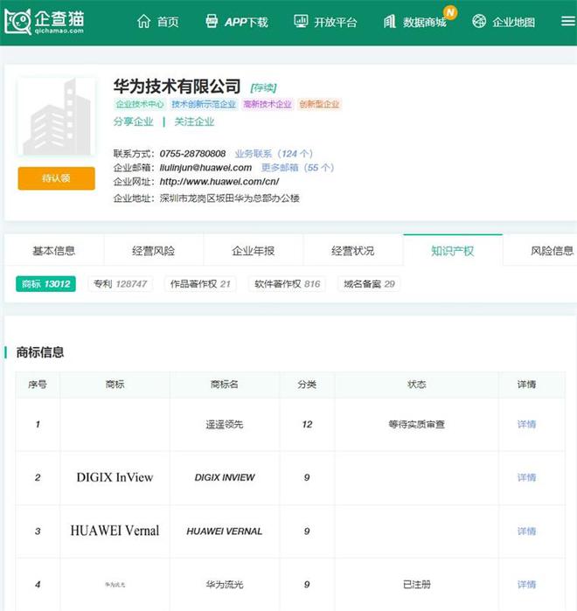Open 首页 in the top navigation
Screen dimensions: 577x611
point(168,22)
